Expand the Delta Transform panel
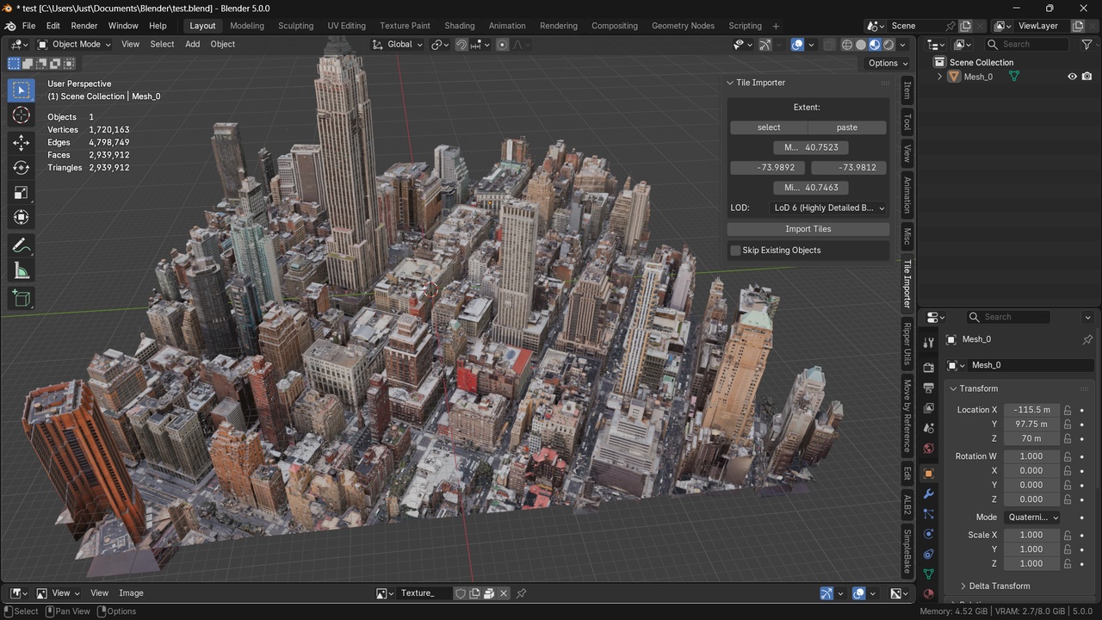Viewport: 1102px width, 620px height. pyautogui.click(x=994, y=586)
